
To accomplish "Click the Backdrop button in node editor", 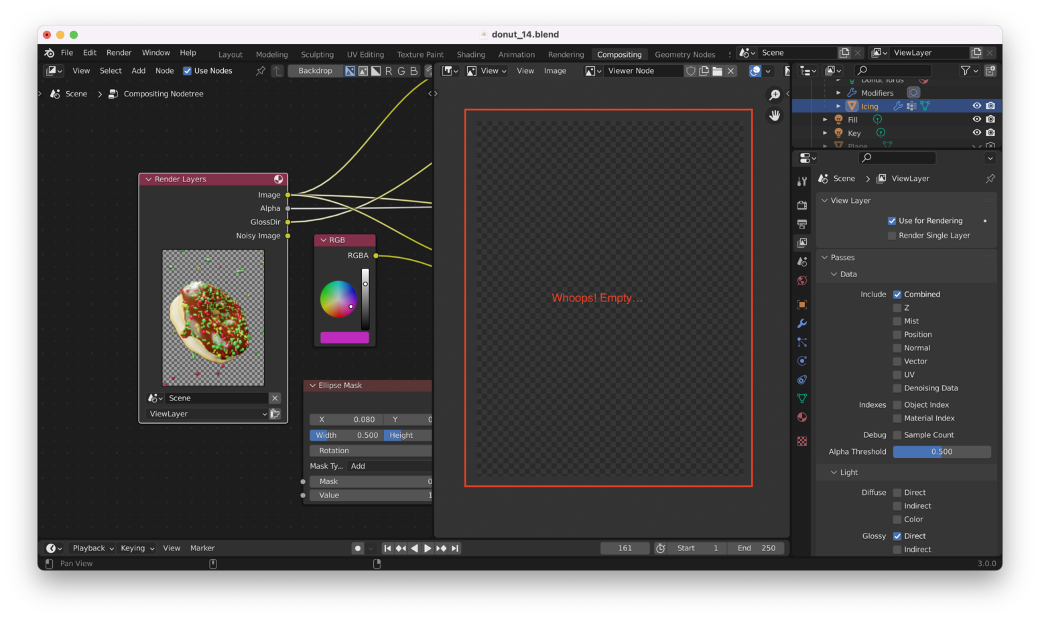I will coord(315,71).
